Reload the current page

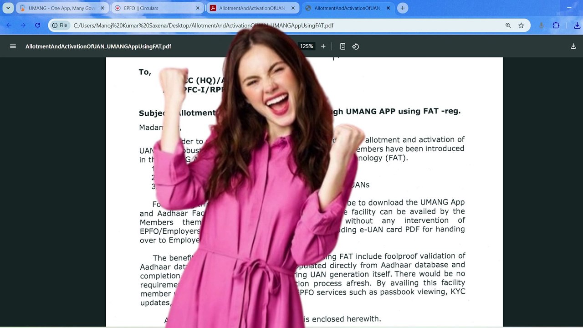tap(38, 26)
